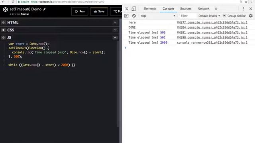Click the 'DONE' console log entry
This screenshot has height=143, width=255.
(132, 27)
